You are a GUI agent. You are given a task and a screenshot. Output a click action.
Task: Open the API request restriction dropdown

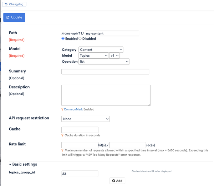(x=86, y=119)
